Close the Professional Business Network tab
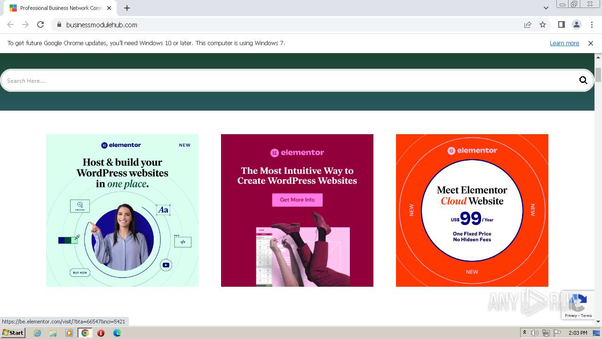Screen dimensions: 602x339 click(x=109, y=8)
